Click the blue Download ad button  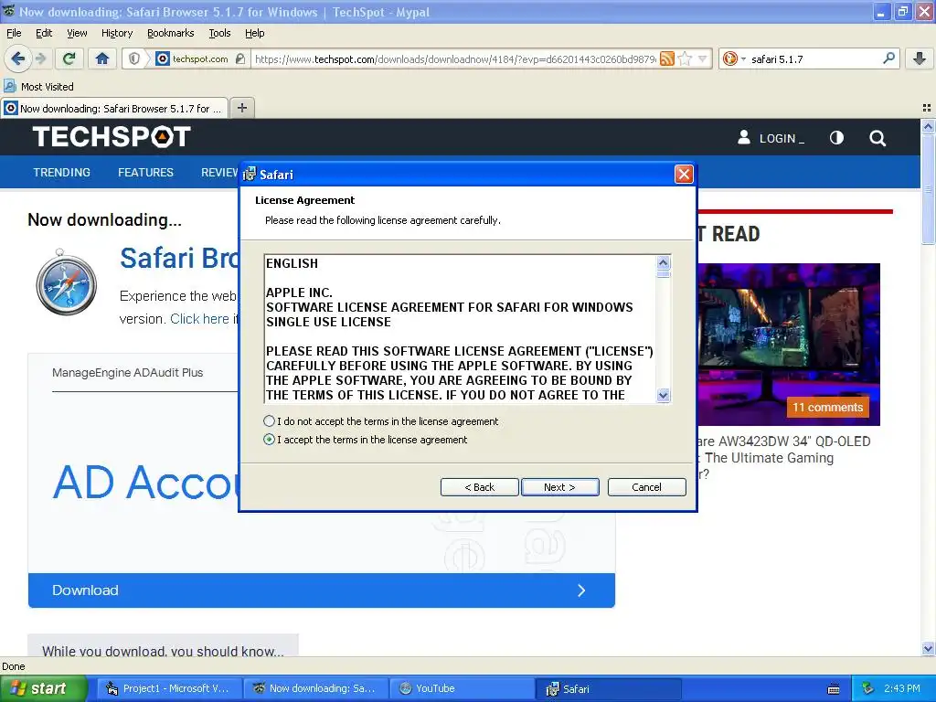tap(321, 590)
